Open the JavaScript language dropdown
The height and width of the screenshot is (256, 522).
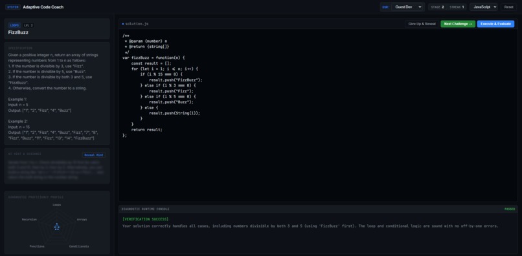tap(483, 7)
